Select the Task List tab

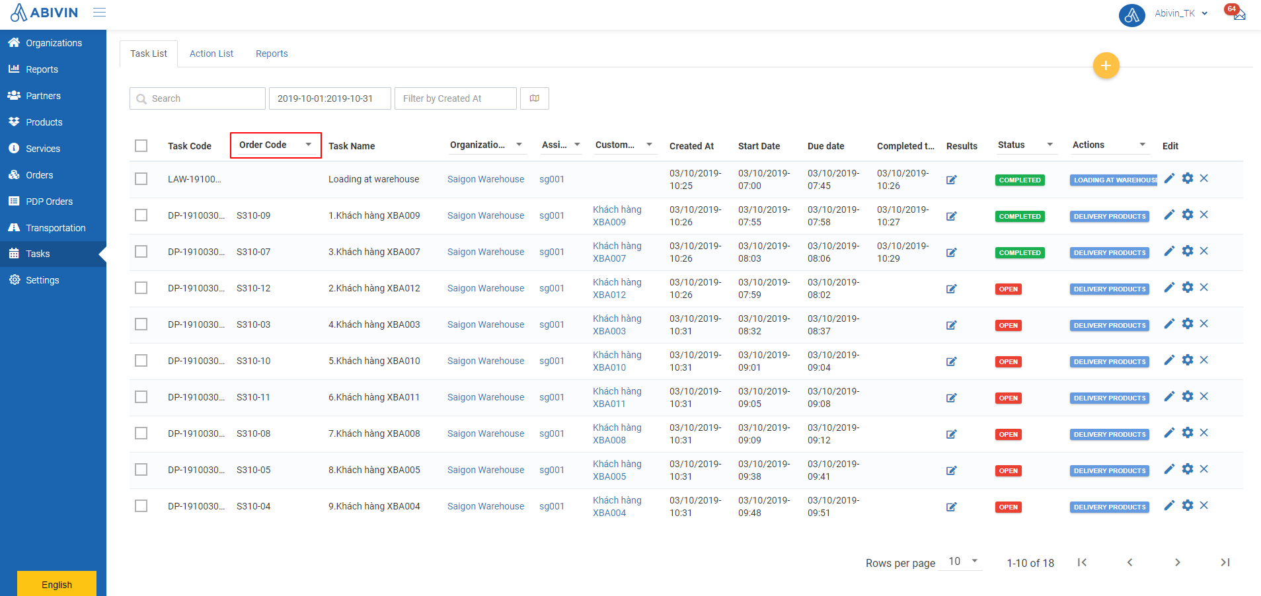pyautogui.click(x=149, y=54)
